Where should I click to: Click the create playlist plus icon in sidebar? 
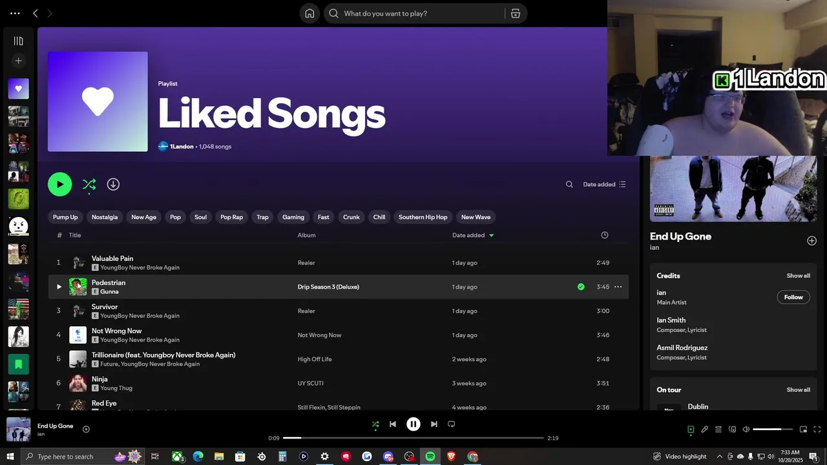18,61
